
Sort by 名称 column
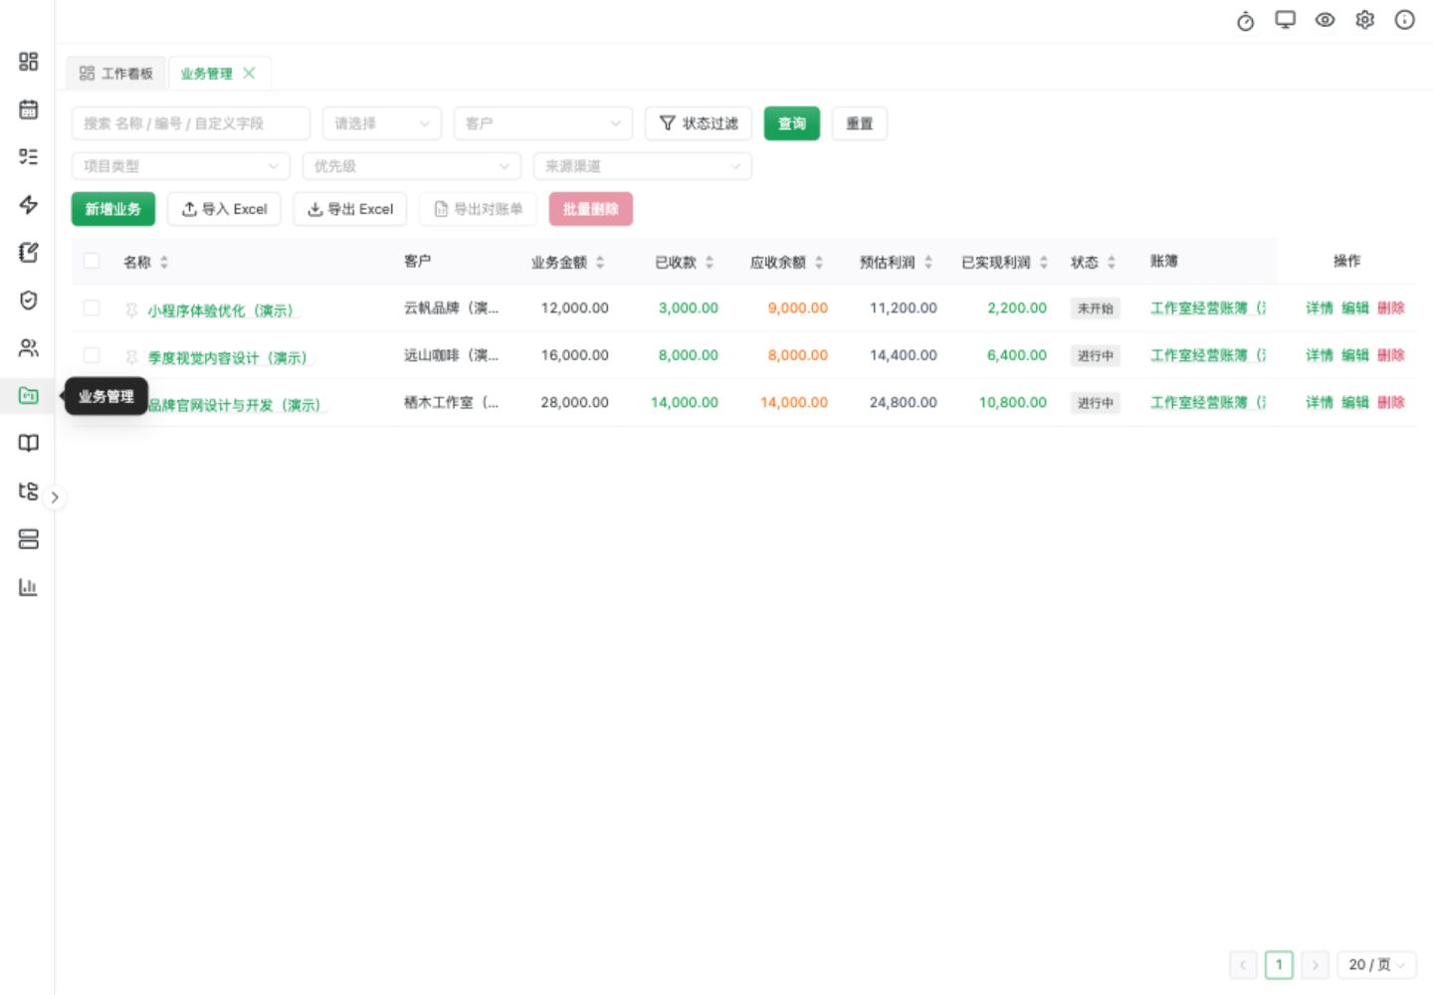(x=164, y=262)
